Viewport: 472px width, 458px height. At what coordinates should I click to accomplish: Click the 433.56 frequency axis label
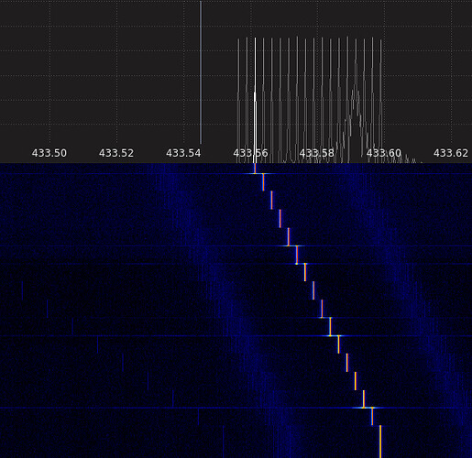click(250, 153)
